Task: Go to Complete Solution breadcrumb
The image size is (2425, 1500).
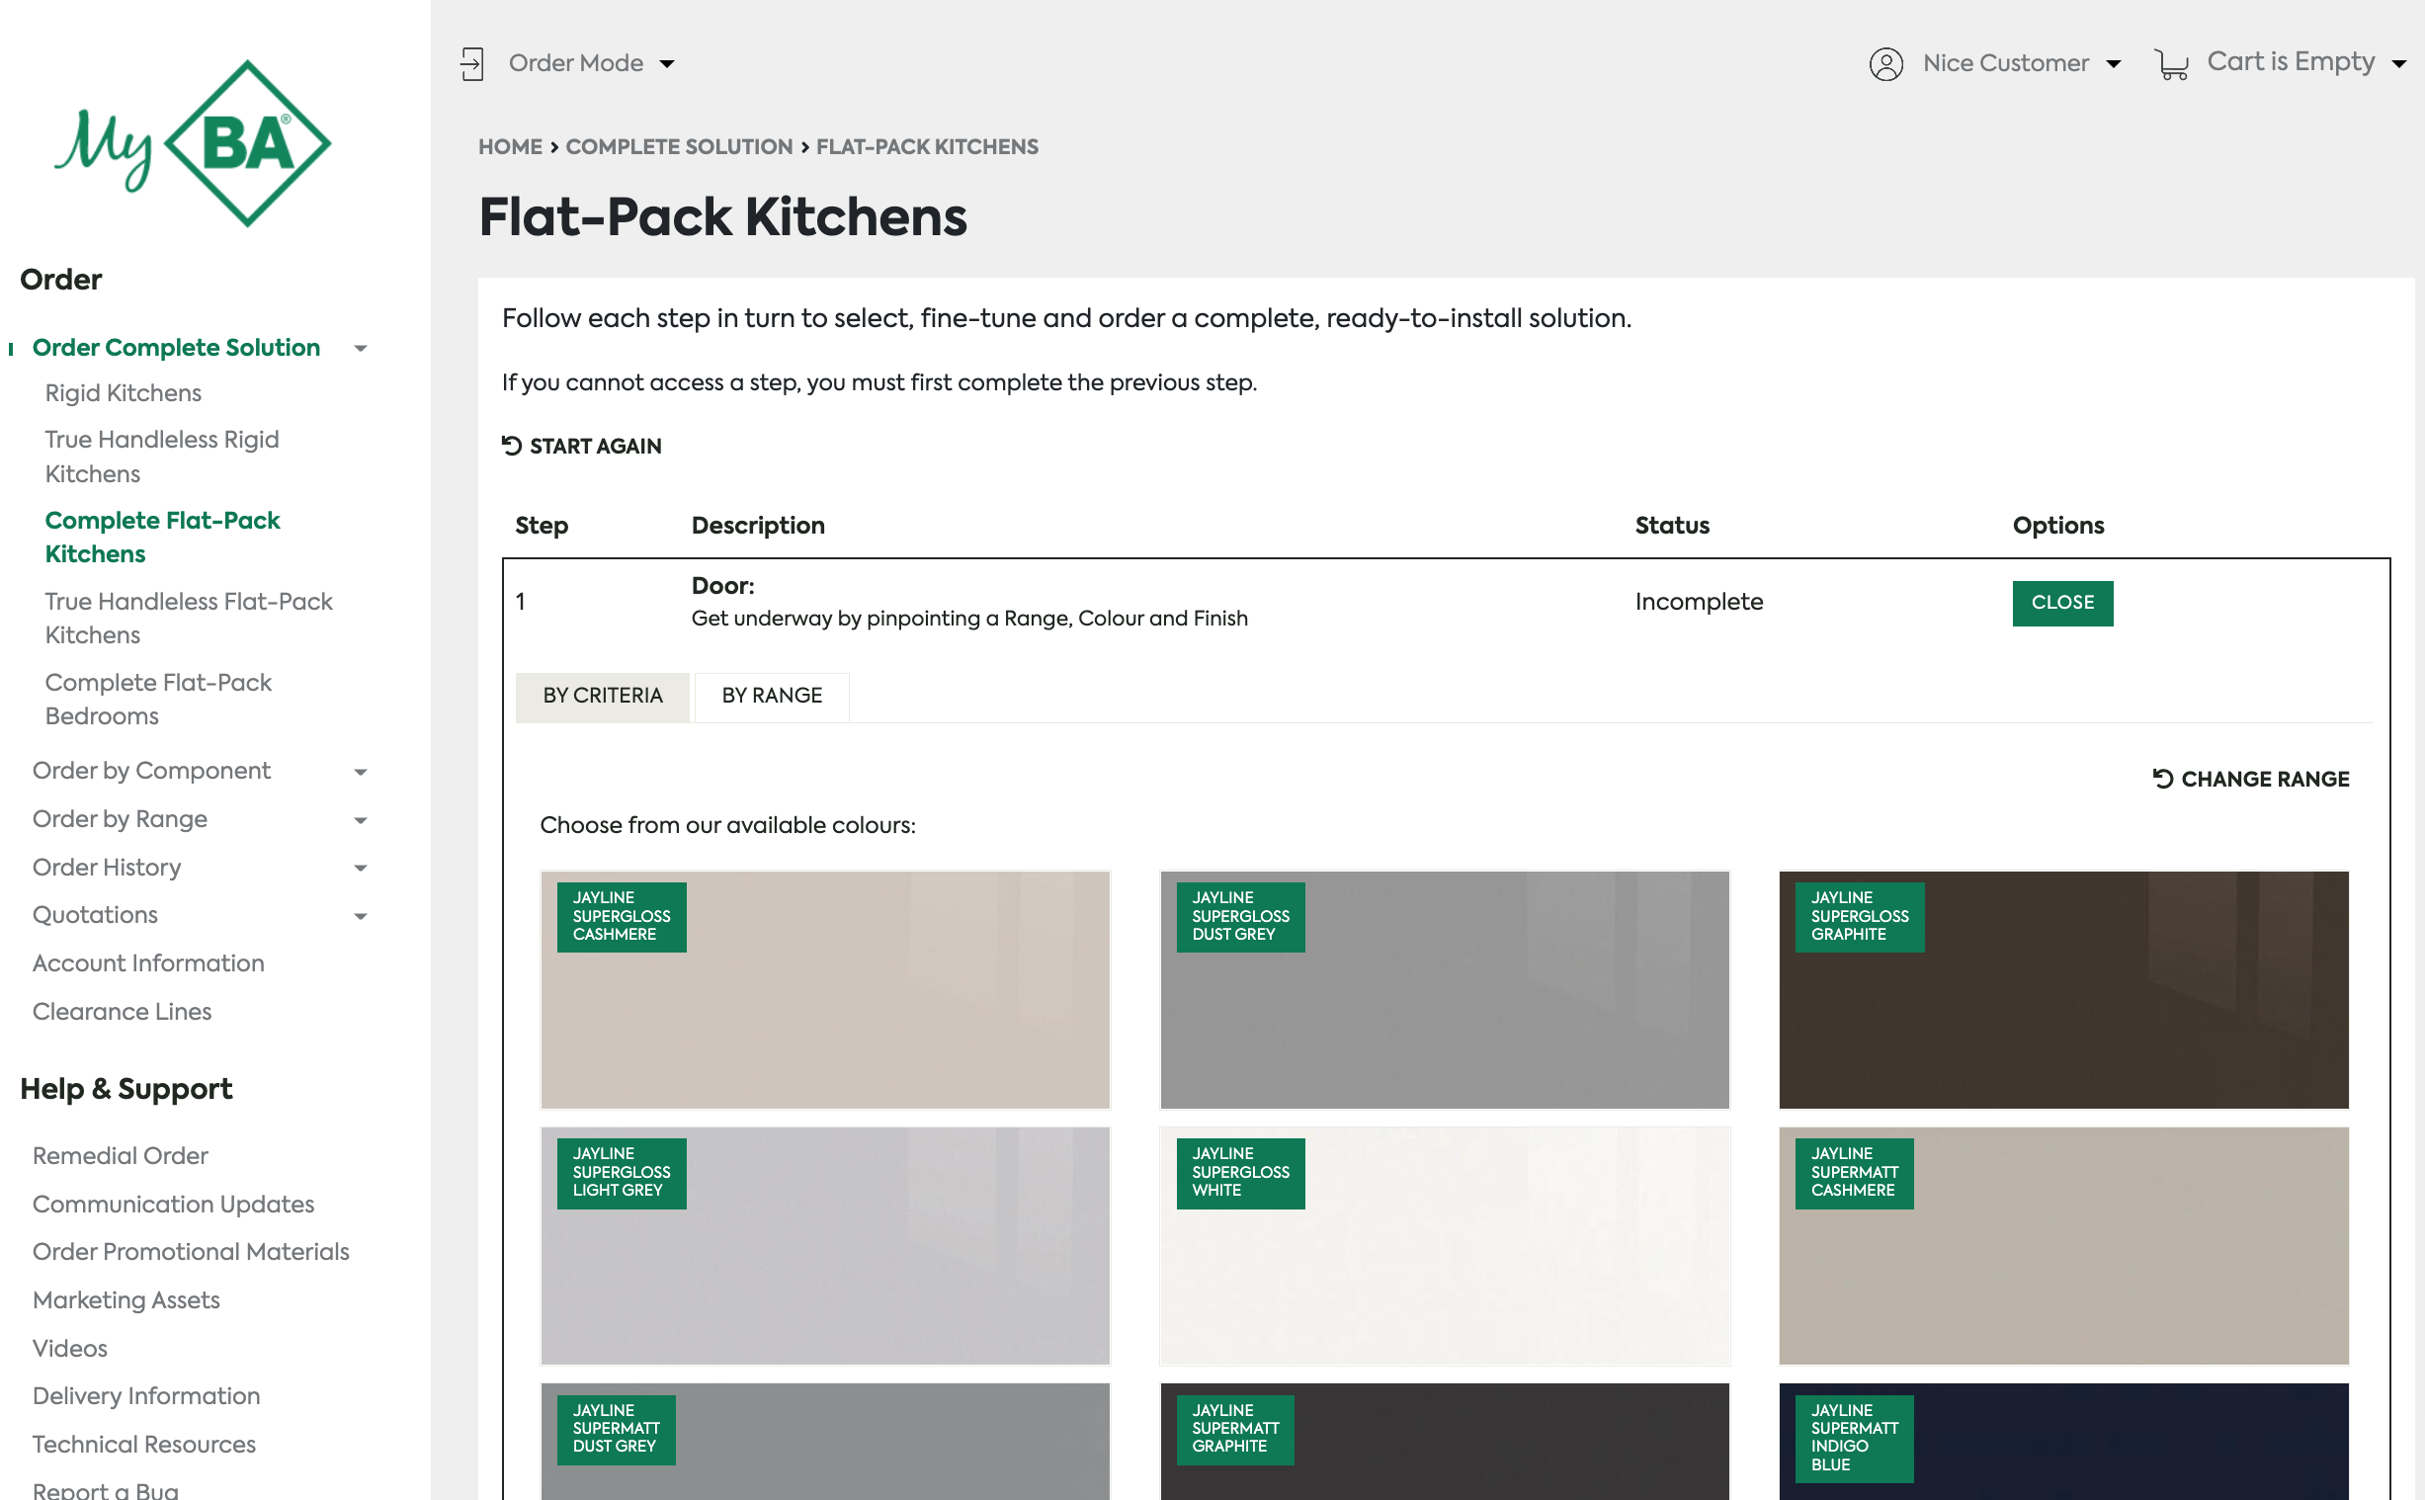Action: [680, 147]
